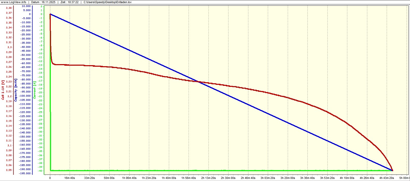The height and width of the screenshot is (181, 410).
Task: Click the Zeit 18:37:22 header field
Action: click(69, 2)
